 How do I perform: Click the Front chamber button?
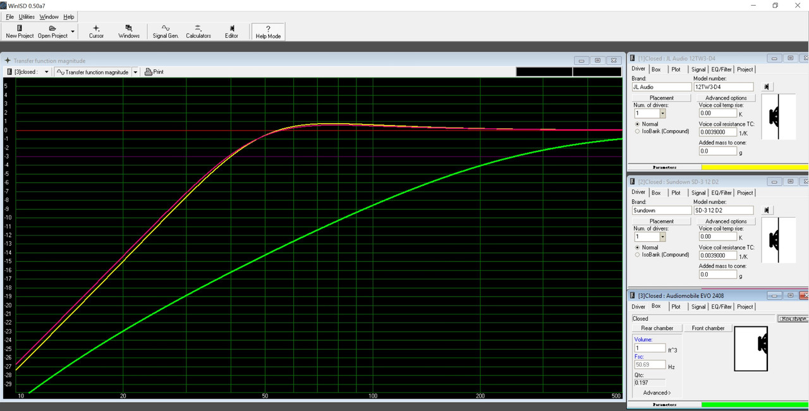[709, 328]
